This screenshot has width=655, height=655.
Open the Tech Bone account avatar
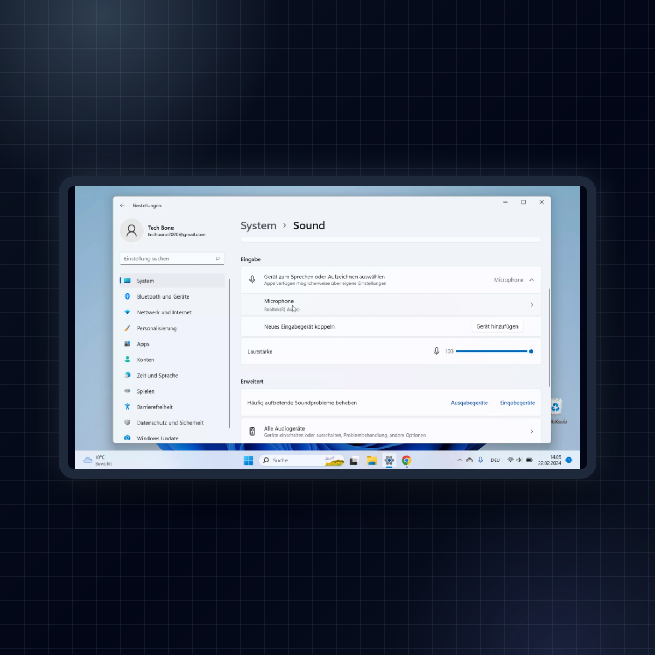click(x=132, y=231)
